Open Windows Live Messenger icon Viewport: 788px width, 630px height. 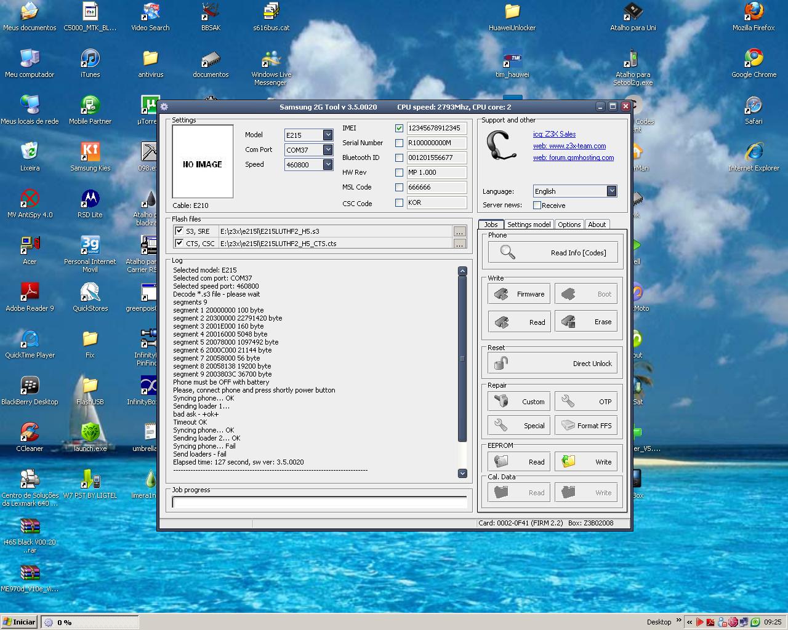click(x=271, y=68)
